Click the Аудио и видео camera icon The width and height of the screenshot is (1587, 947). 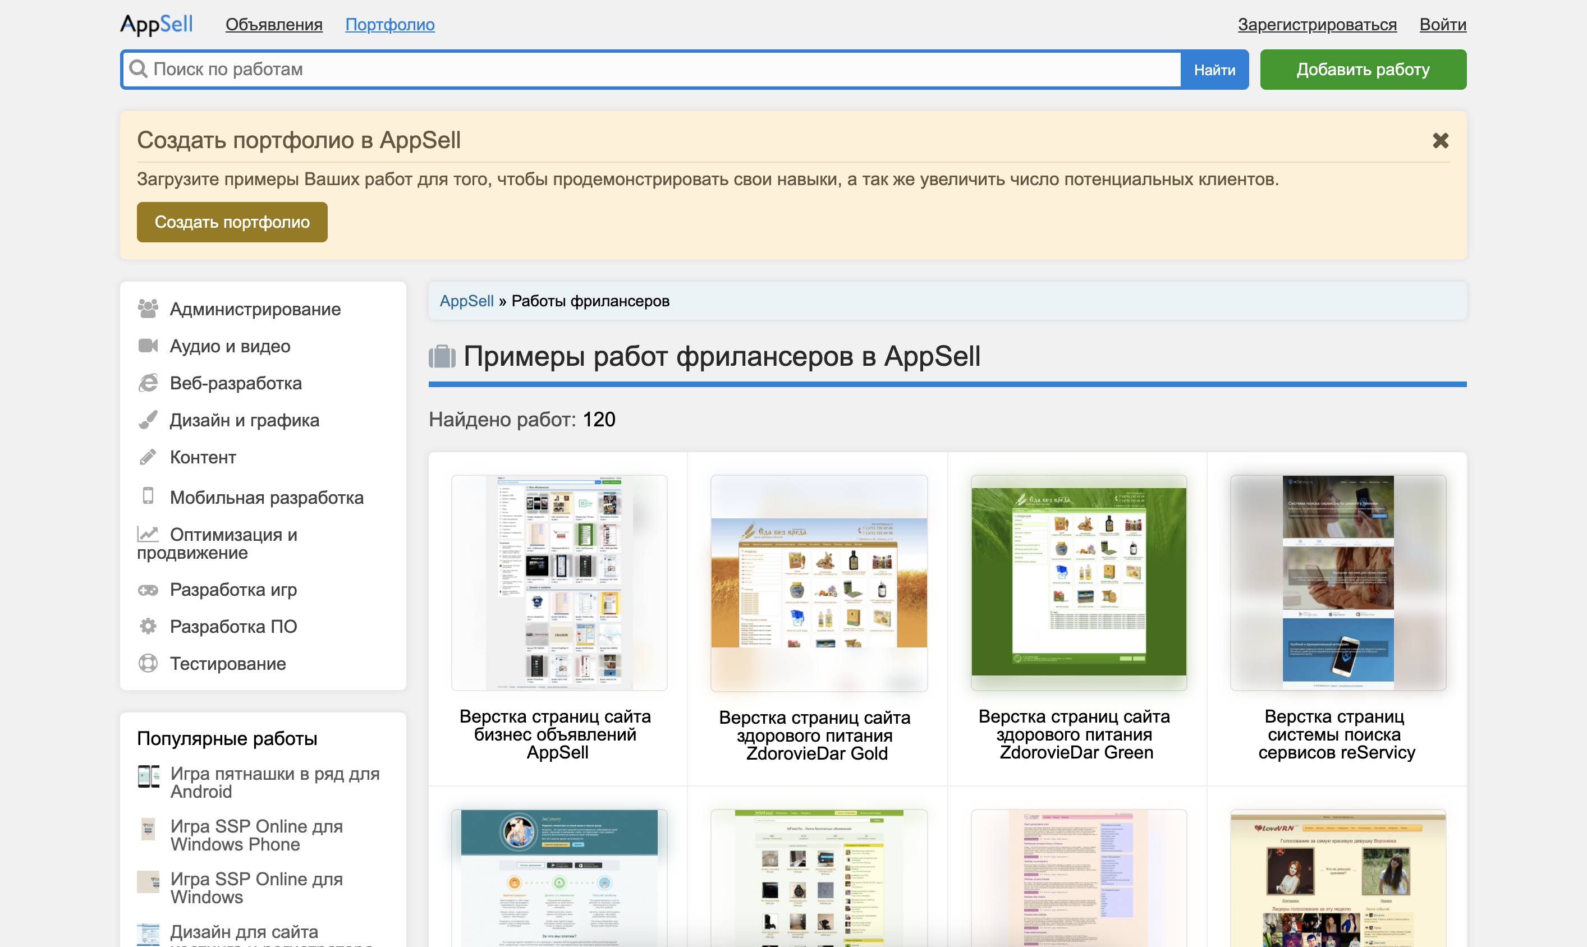pyautogui.click(x=148, y=346)
